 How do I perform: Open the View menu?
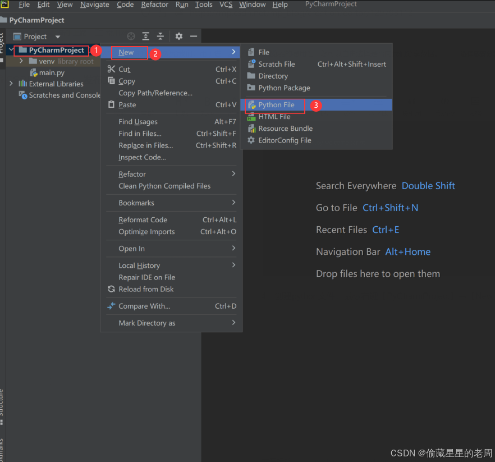point(65,4)
